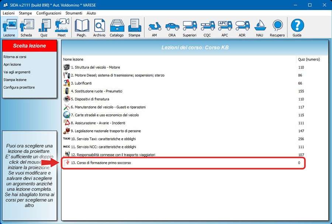Open the Archivio search icon
Screen dimensions: 332x224
pos(99,28)
